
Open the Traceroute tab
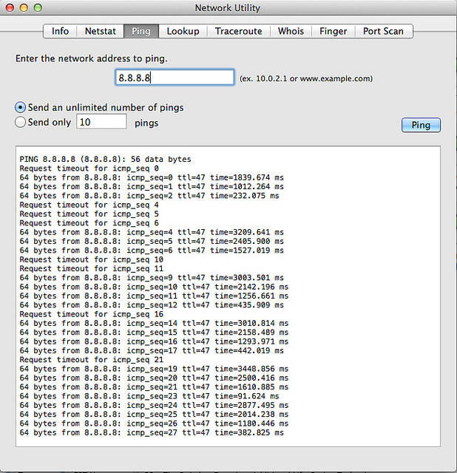click(x=238, y=31)
